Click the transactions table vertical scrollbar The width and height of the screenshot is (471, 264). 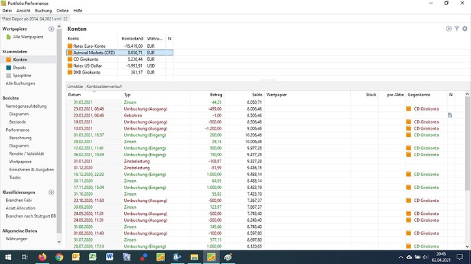coord(467,143)
